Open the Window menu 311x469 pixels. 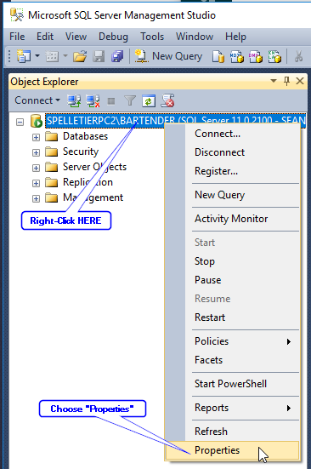[195, 37]
